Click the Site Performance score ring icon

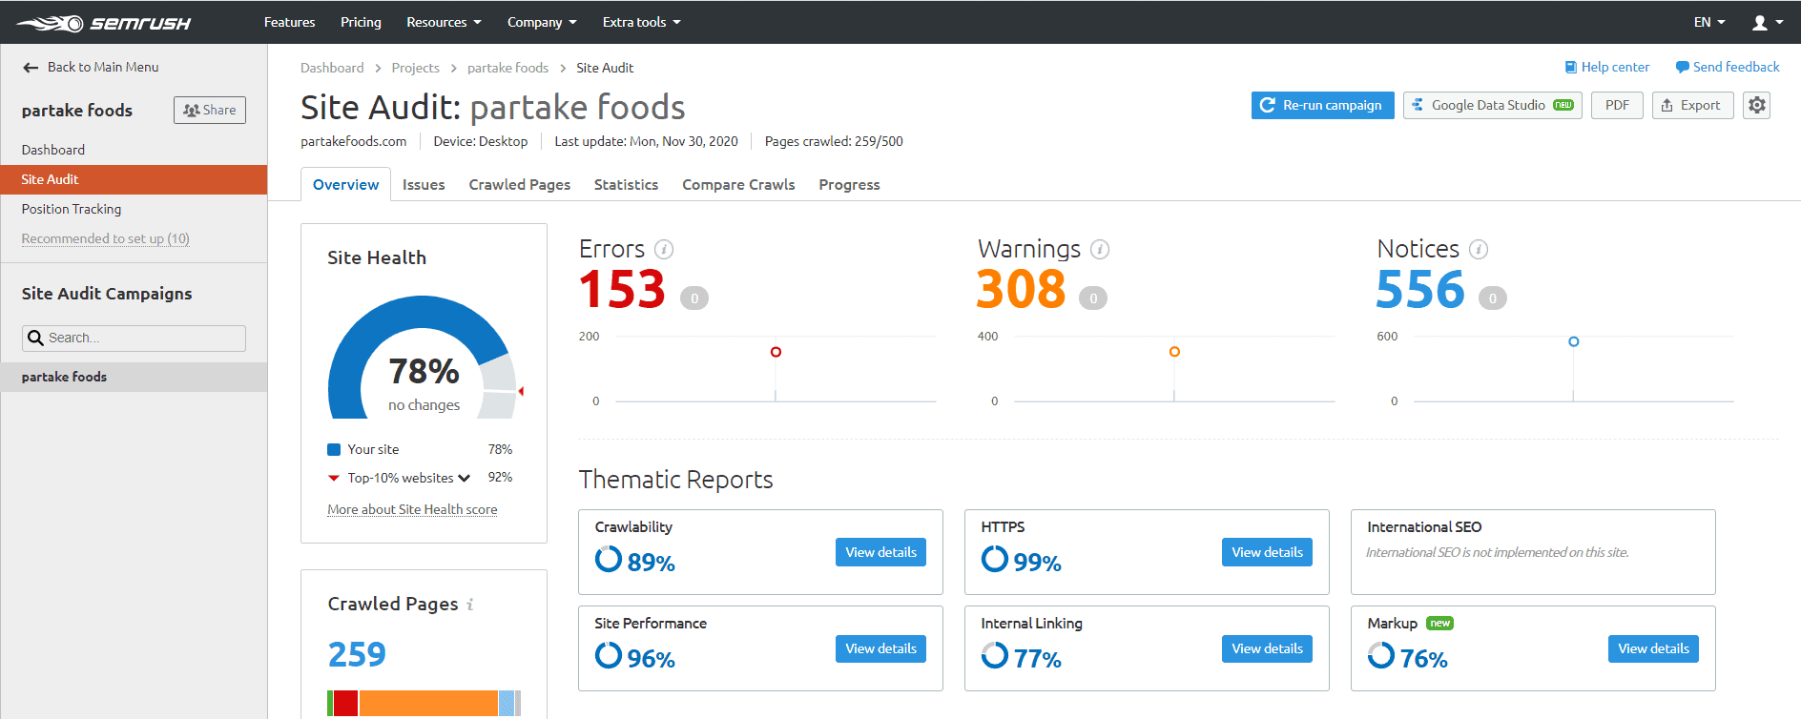609,655
